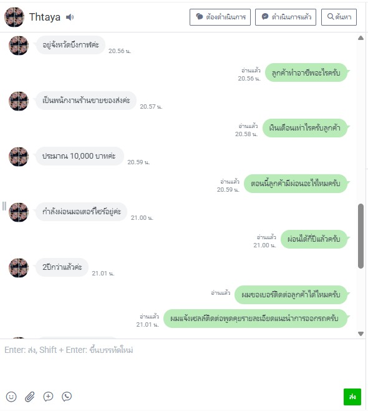Image resolution: width=368 pixels, height=411 pixels.
Task: Attach a file with paperclip icon
Action: point(29,397)
